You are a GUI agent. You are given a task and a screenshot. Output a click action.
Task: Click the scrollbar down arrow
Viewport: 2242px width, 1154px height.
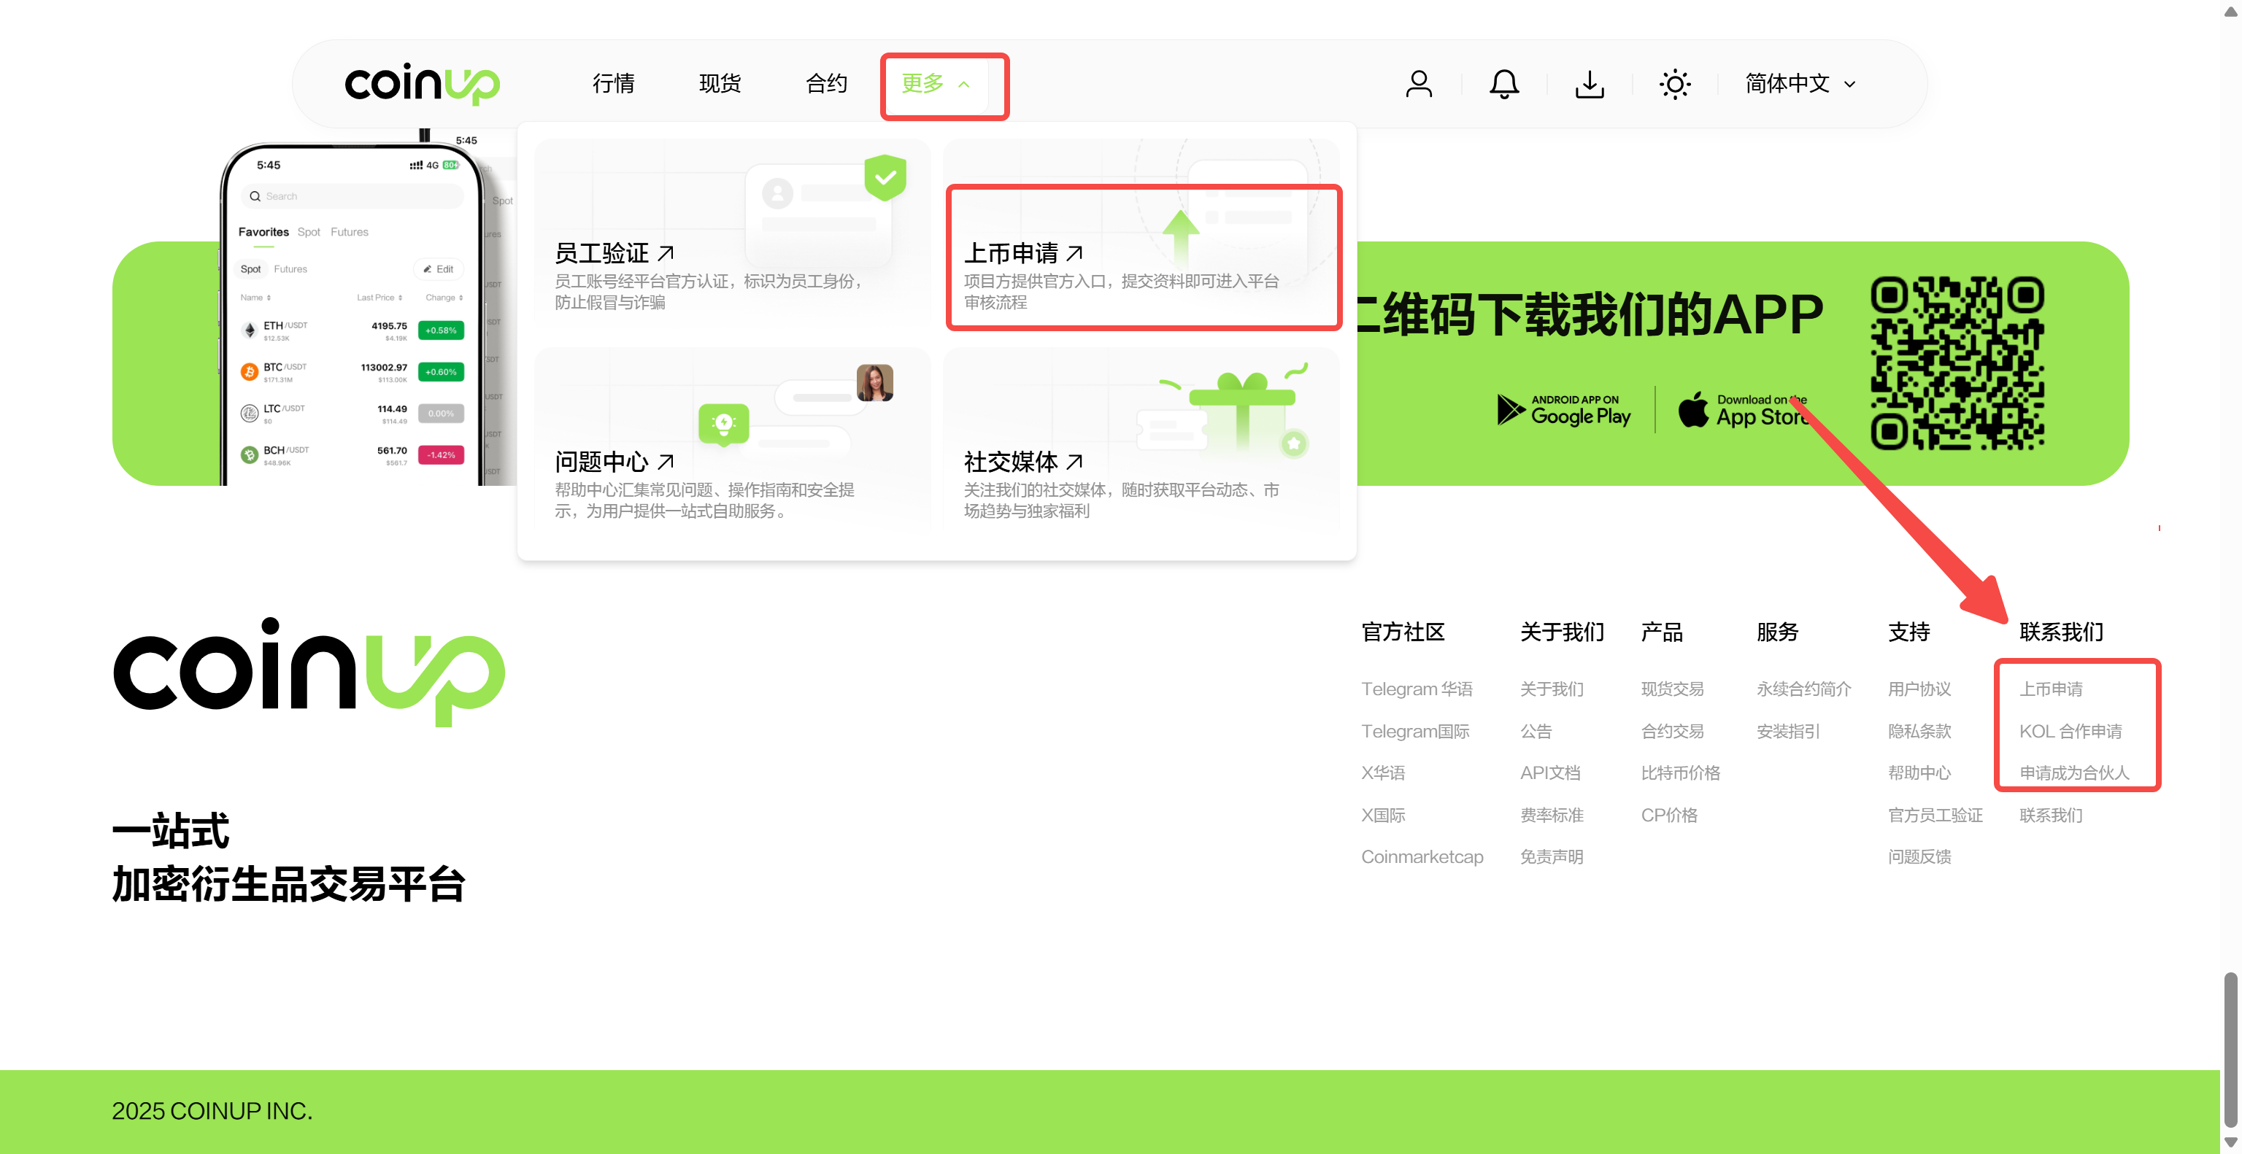(x=2230, y=1143)
